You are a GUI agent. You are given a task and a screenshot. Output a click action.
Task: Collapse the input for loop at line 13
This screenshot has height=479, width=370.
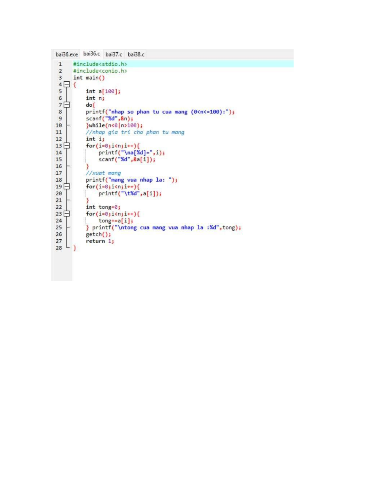coord(67,146)
